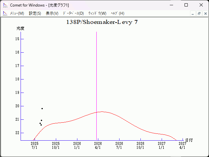Restore the inner graph child window

point(199,14)
